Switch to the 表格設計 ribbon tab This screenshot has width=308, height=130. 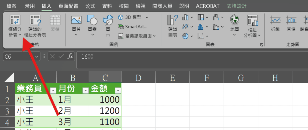[236, 6]
